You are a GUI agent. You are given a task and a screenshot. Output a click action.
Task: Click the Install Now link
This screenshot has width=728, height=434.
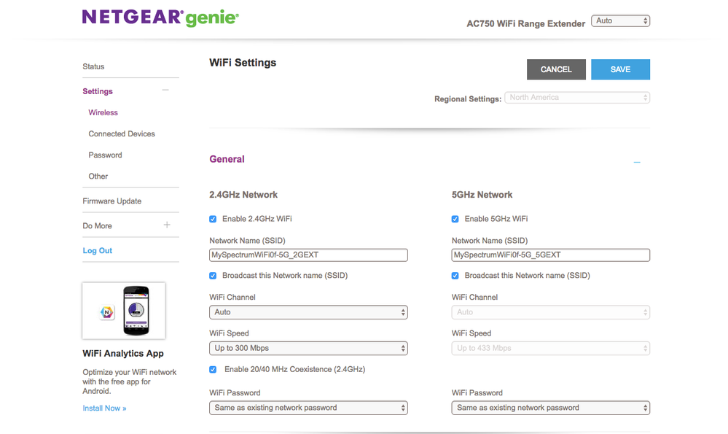pos(104,408)
